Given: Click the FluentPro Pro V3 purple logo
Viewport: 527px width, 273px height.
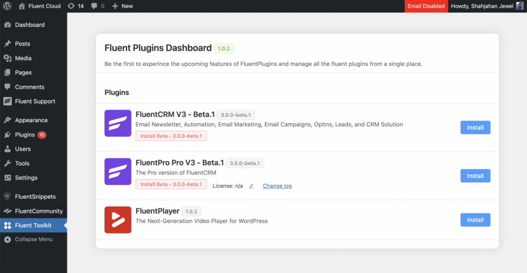Looking at the screenshot, I should click(x=118, y=172).
